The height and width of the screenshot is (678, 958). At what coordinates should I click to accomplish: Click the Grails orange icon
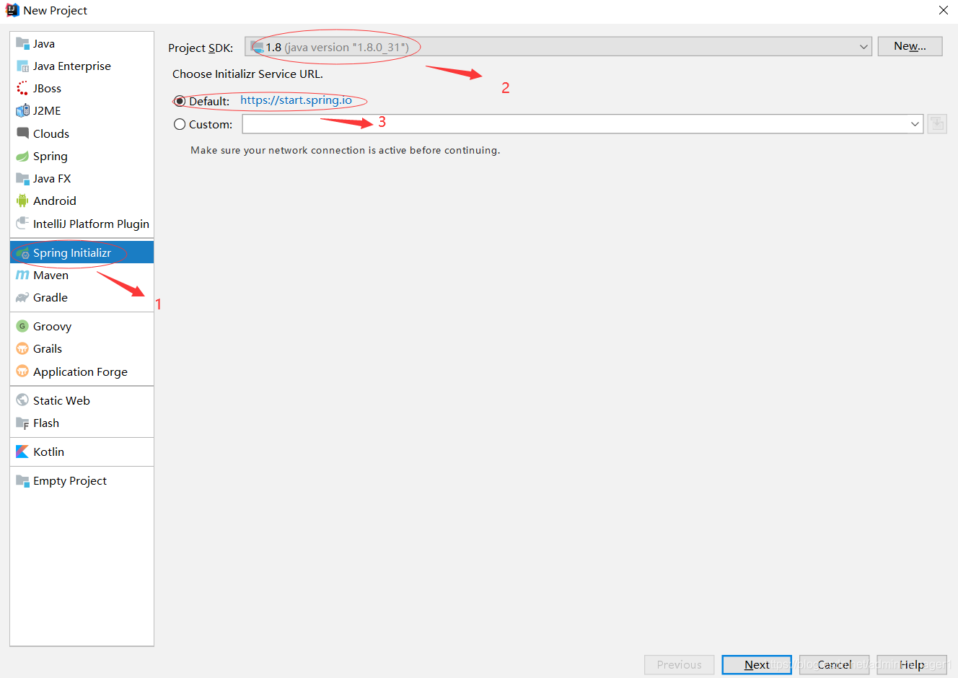(22, 348)
